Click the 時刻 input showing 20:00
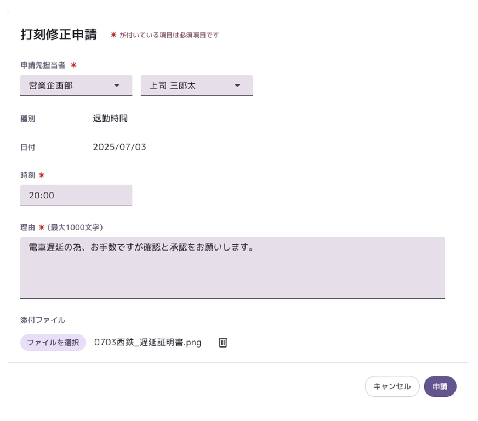 coord(76,195)
